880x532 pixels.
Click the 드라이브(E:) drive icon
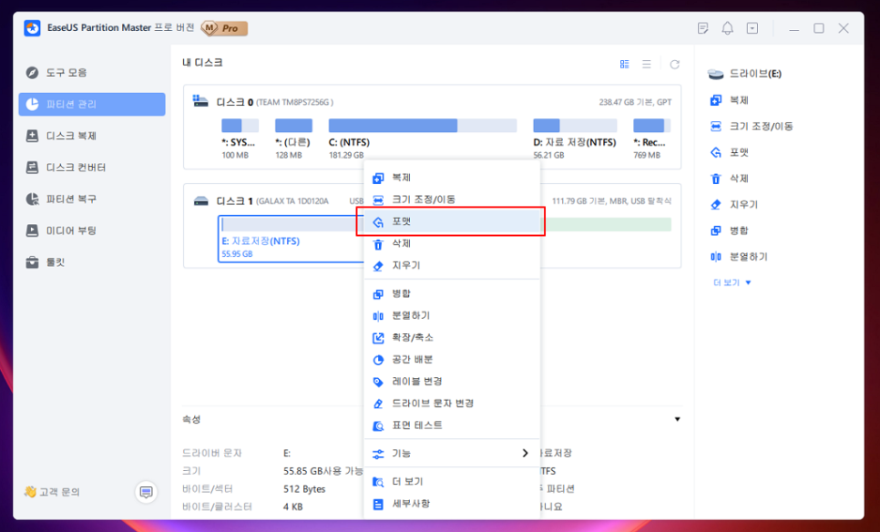(715, 74)
